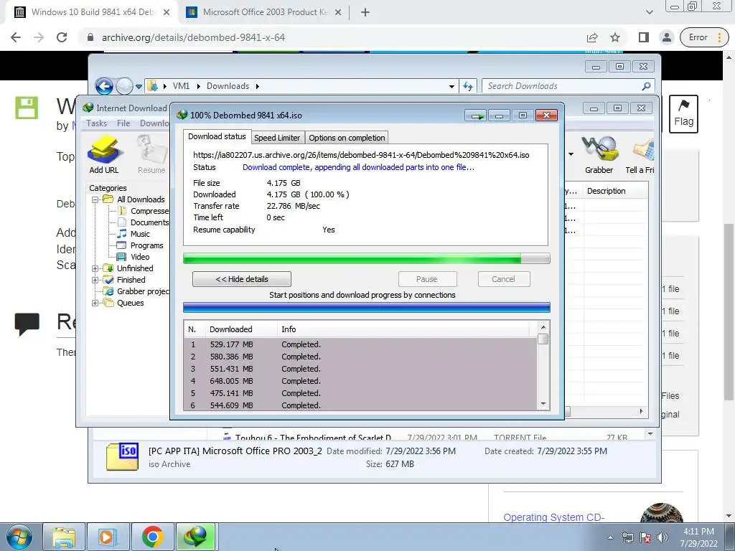The width and height of the screenshot is (735, 551).
Task: Collapse the All Downloads tree node
Action: [x=95, y=199]
